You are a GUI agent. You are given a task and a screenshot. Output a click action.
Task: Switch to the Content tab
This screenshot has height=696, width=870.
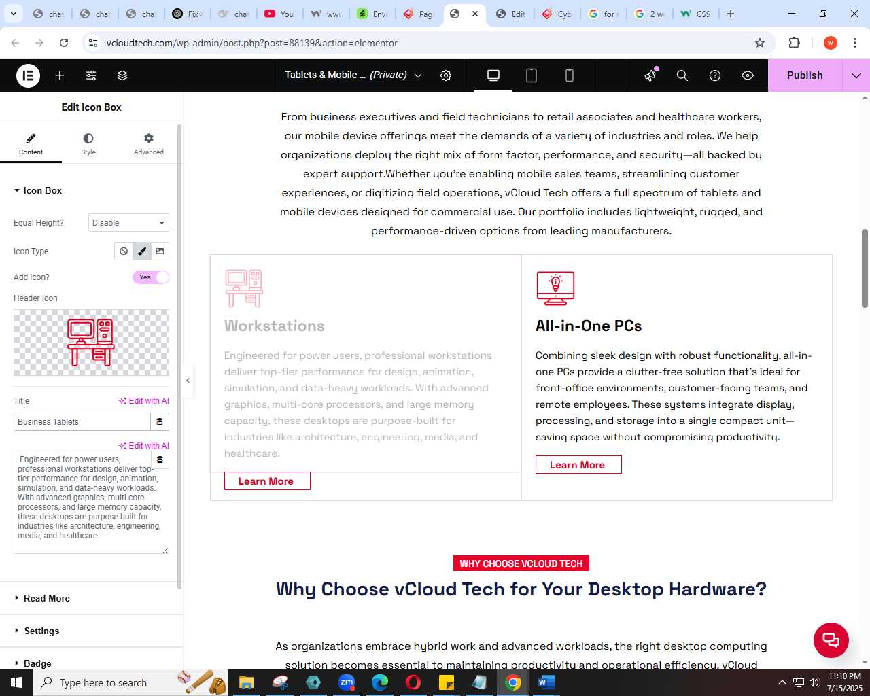31,144
